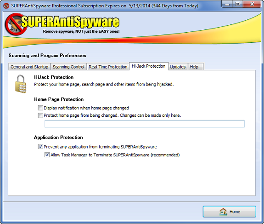
Task: Click the SUPERAntiSpyware title bar icon
Action: [x=6, y=6]
